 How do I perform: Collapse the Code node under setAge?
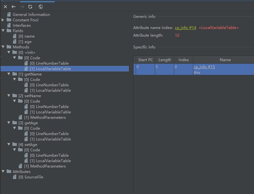point(14,149)
